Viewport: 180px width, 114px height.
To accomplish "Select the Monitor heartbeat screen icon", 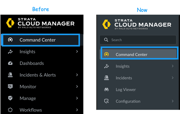I will tap(10, 87).
